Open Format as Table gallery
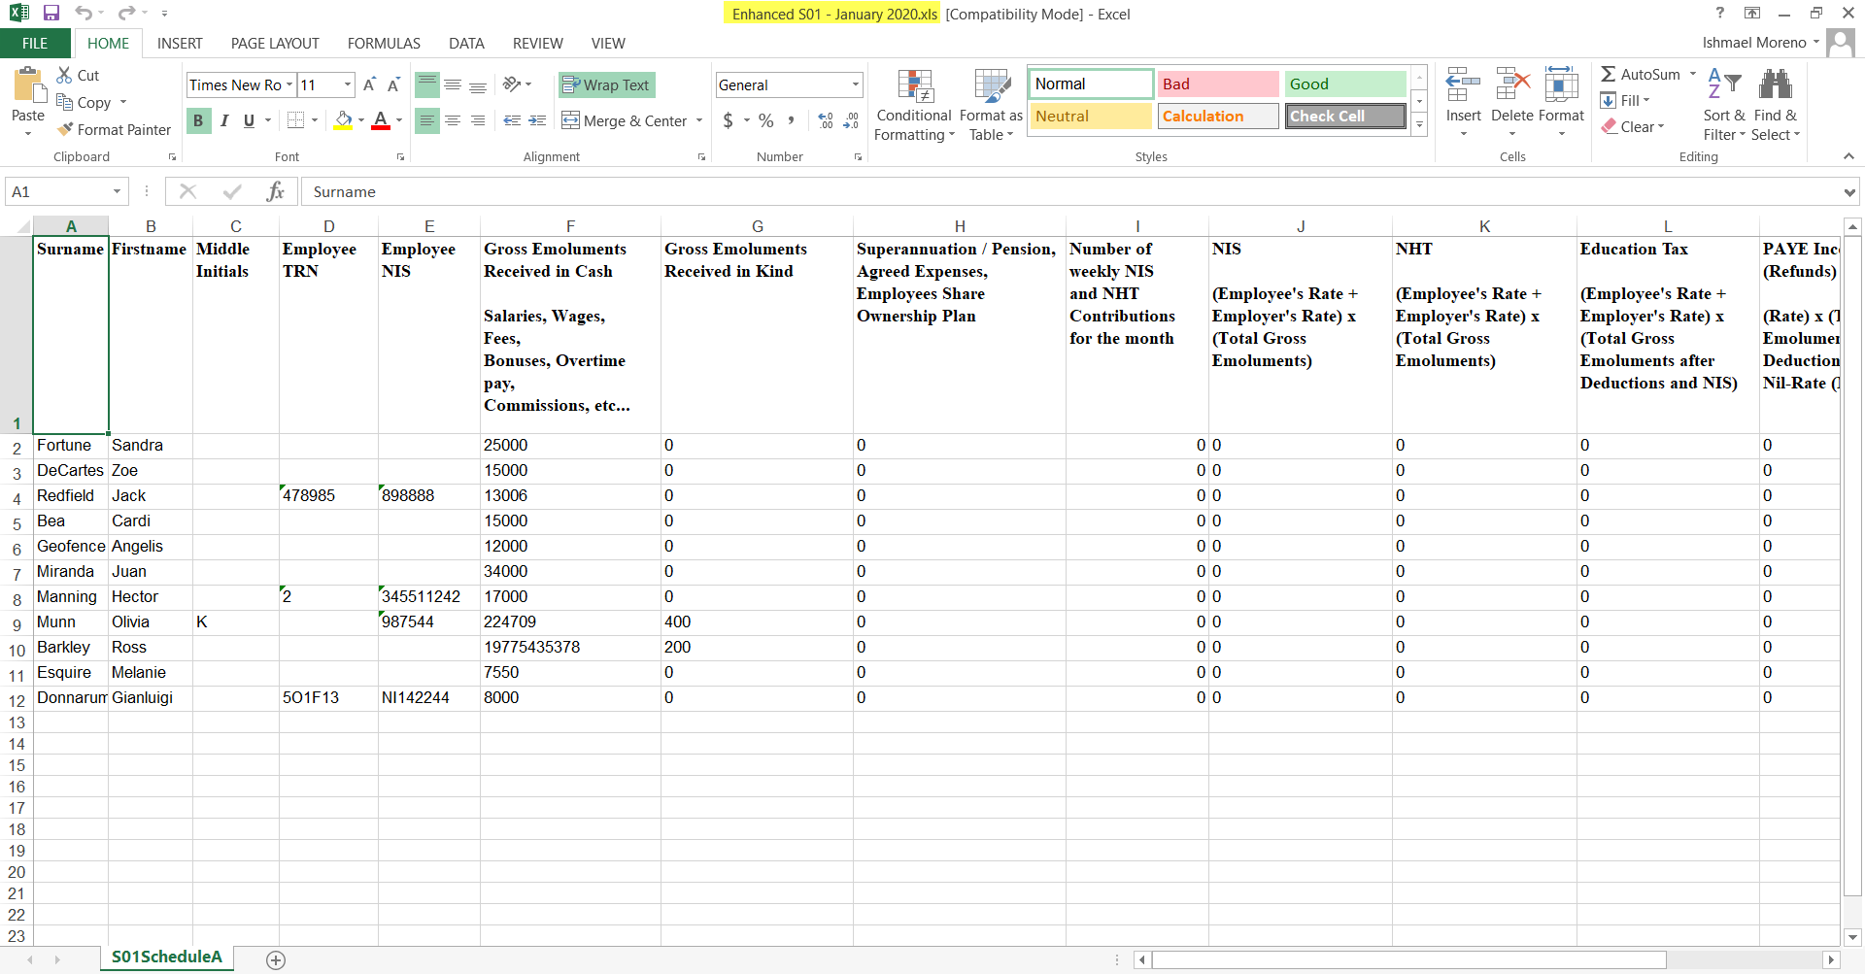The height and width of the screenshot is (974, 1865). [991, 105]
